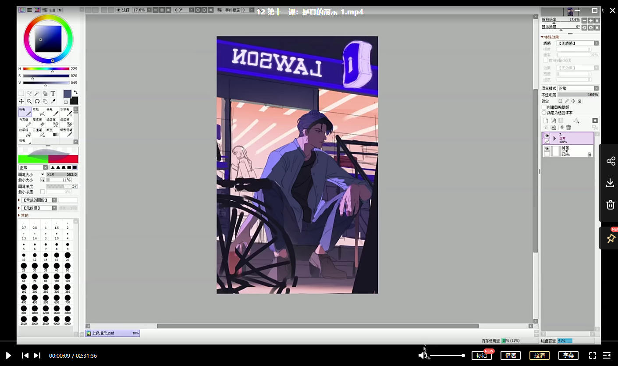Open the 质感 texture dropdown
618x366 pixels.
pyautogui.click(x=577, y=43)
